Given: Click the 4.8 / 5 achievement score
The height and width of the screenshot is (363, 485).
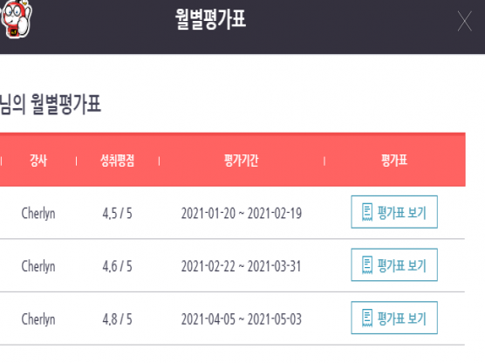Looking at the screenshot, I should coord(117,319).
